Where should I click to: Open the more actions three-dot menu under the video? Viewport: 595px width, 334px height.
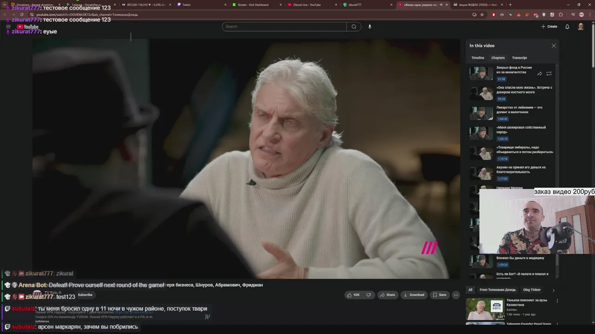point(456,295)
